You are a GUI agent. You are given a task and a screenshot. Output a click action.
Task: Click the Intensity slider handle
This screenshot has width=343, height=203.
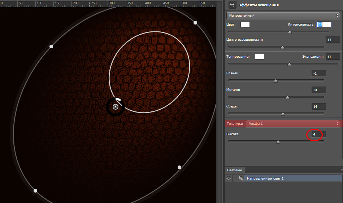coord(290,32)
